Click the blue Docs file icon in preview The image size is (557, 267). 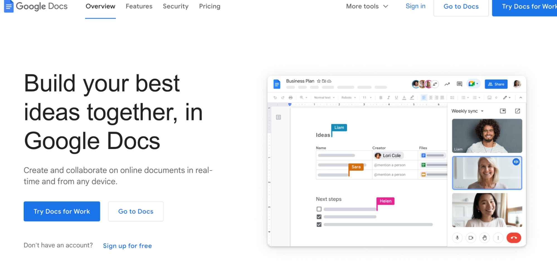click(277, 84)
